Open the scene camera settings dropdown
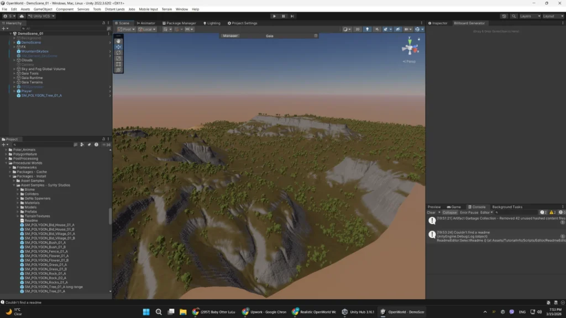The height and width of the screenshot is (318, 566). [408, 29]
